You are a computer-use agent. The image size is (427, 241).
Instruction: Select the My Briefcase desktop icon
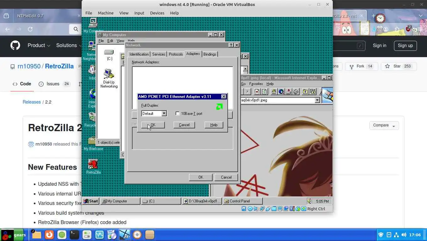point(93,144)
